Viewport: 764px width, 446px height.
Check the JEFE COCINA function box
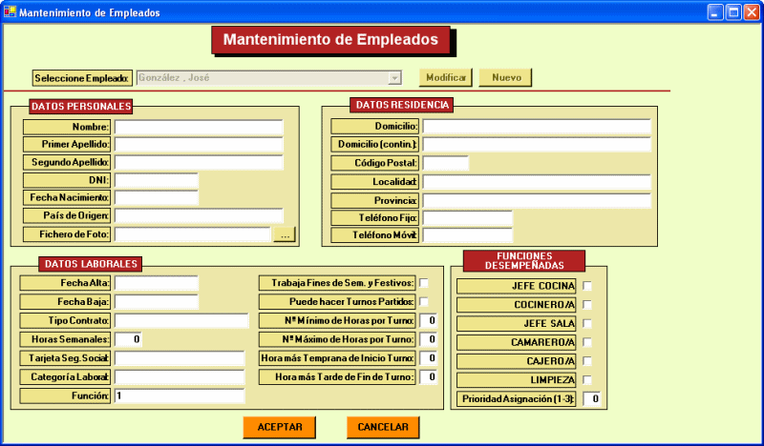pos(588,286)
